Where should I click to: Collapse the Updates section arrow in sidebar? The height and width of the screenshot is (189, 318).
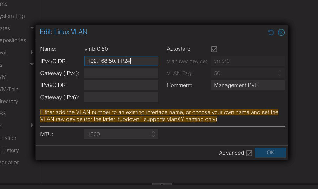[32, 28]
